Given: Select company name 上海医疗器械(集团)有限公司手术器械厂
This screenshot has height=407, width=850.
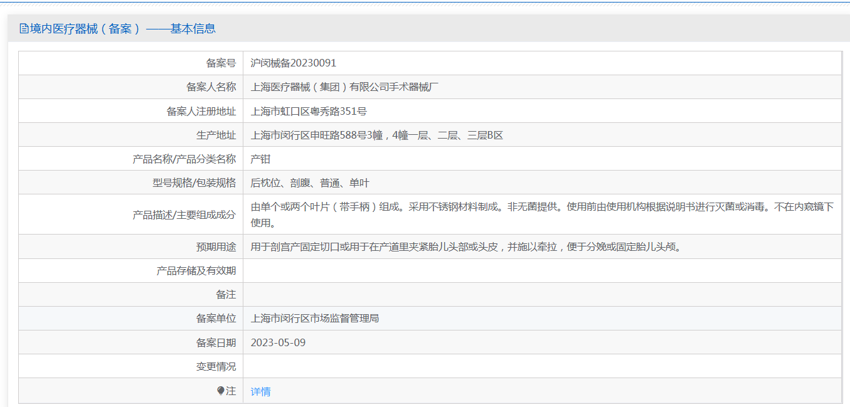Looking at the screenshot, I should 344,87.
